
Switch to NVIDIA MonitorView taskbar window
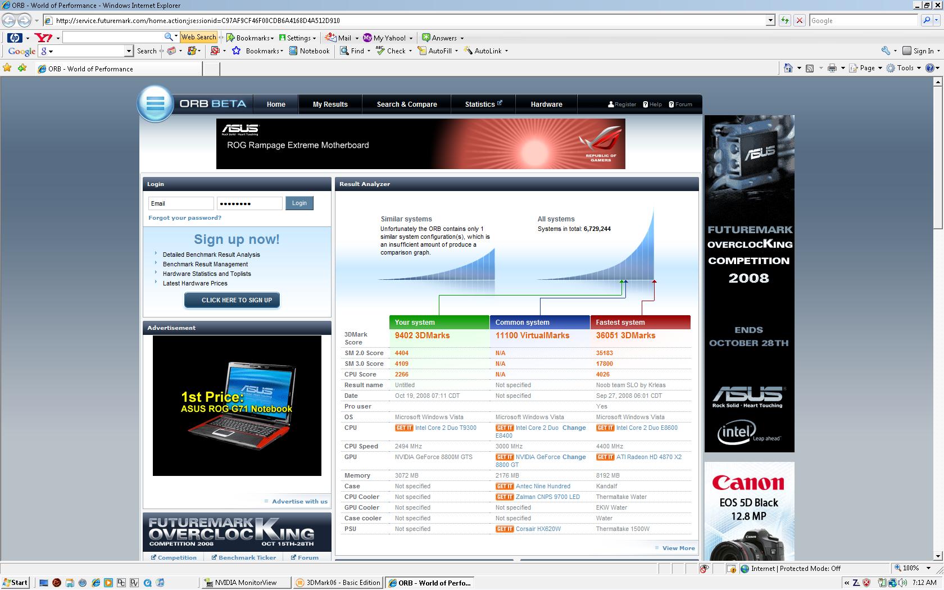(246, 583)
